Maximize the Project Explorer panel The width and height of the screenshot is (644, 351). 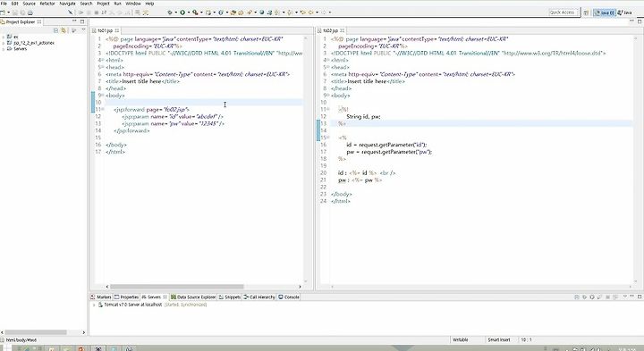[x=81, y=21]
